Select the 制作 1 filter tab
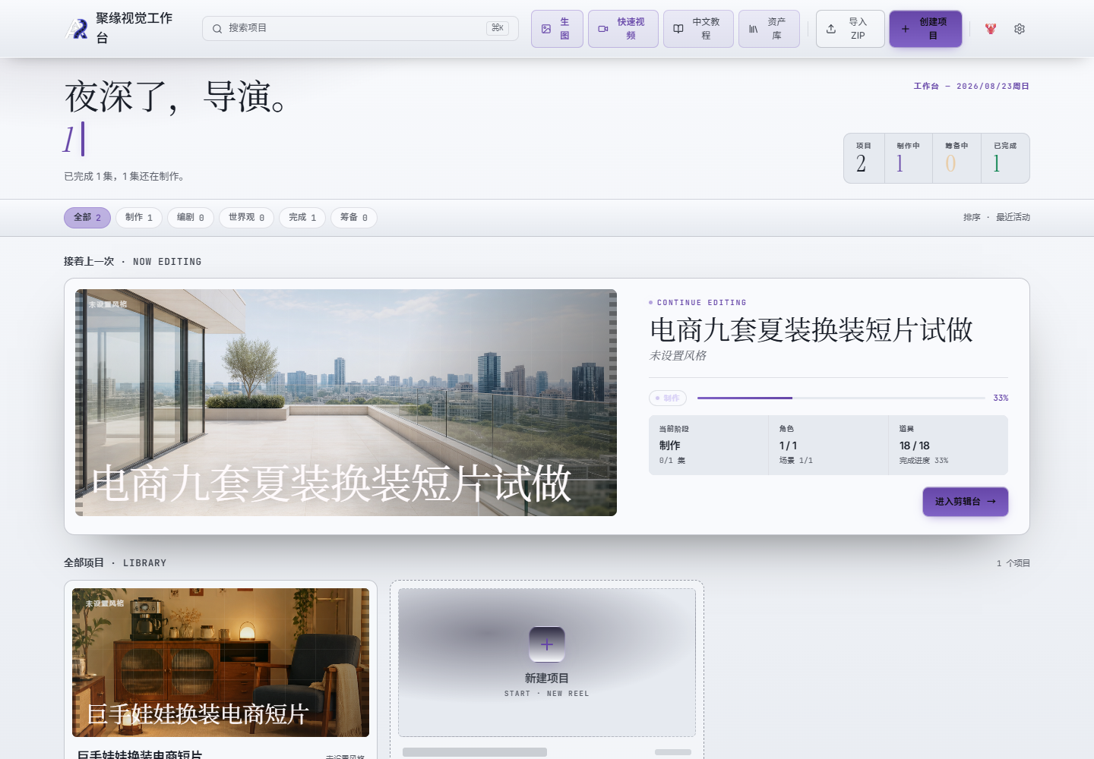Screen dimensions: 1094x759 tap(139, 218)
